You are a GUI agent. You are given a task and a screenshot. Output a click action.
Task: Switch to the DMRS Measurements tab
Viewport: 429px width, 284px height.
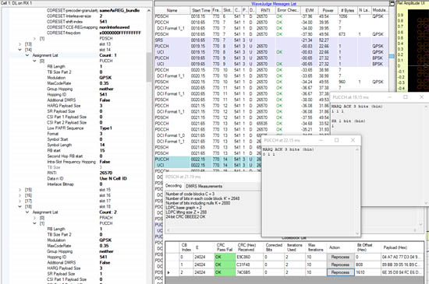click(x=204, y=186)
